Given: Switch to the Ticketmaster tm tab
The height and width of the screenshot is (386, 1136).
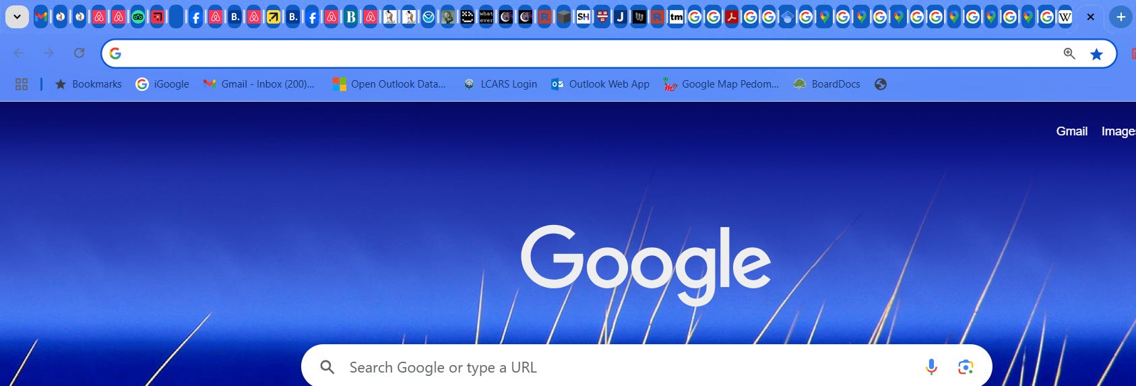Looking at the screenshot, I should click(x=676, y=17).
